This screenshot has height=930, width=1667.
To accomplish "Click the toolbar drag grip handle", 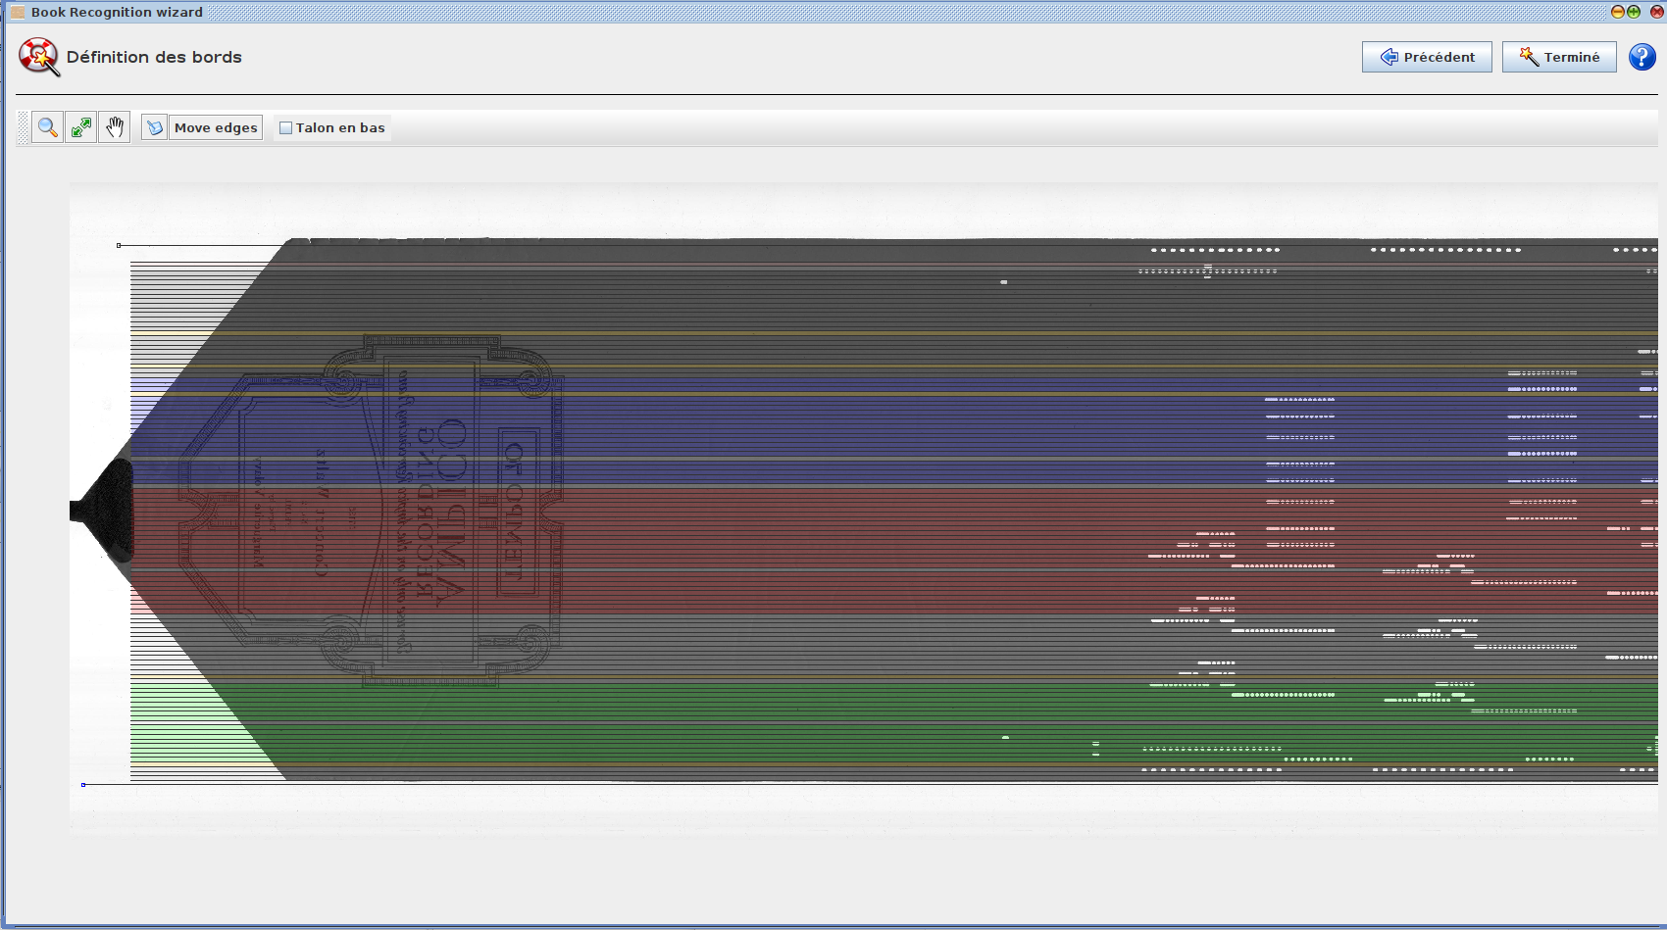I will click(x=24, y=127).
